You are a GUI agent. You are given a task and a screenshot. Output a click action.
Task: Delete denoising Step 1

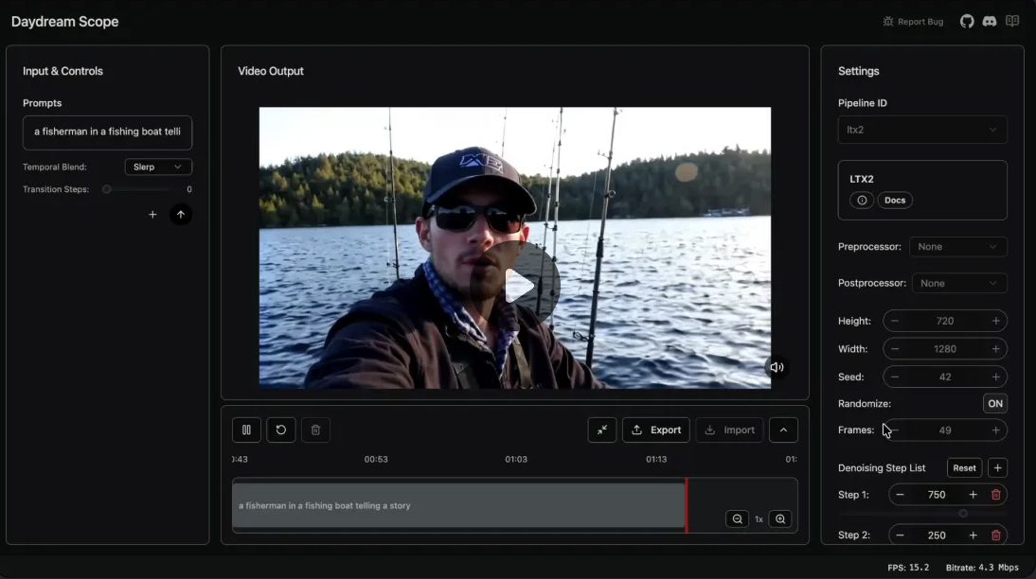tap(995, 495)
